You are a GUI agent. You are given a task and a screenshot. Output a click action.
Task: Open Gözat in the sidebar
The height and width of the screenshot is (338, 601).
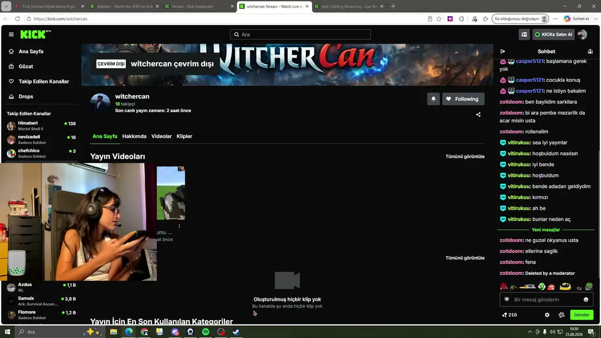click(x=26, y=66)
